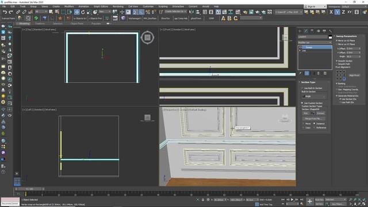Click the Align Pivot button
This screenshot has height=207, width=368.
pyautogui.click(x=354, y=75)
